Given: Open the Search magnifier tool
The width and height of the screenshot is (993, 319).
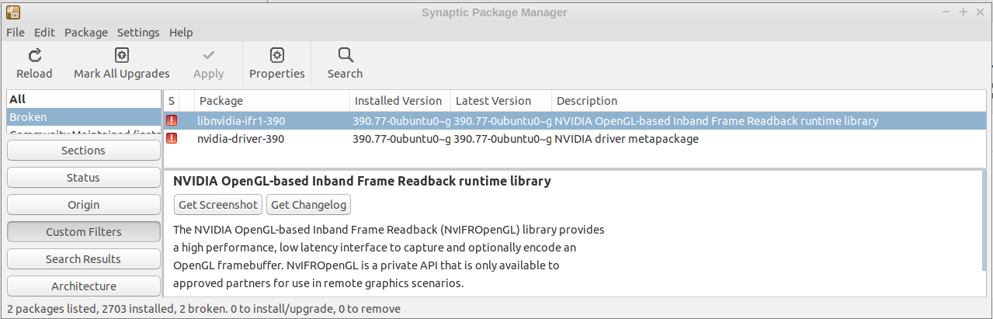Looking at the screenshot, I should (x=345, y=55).
